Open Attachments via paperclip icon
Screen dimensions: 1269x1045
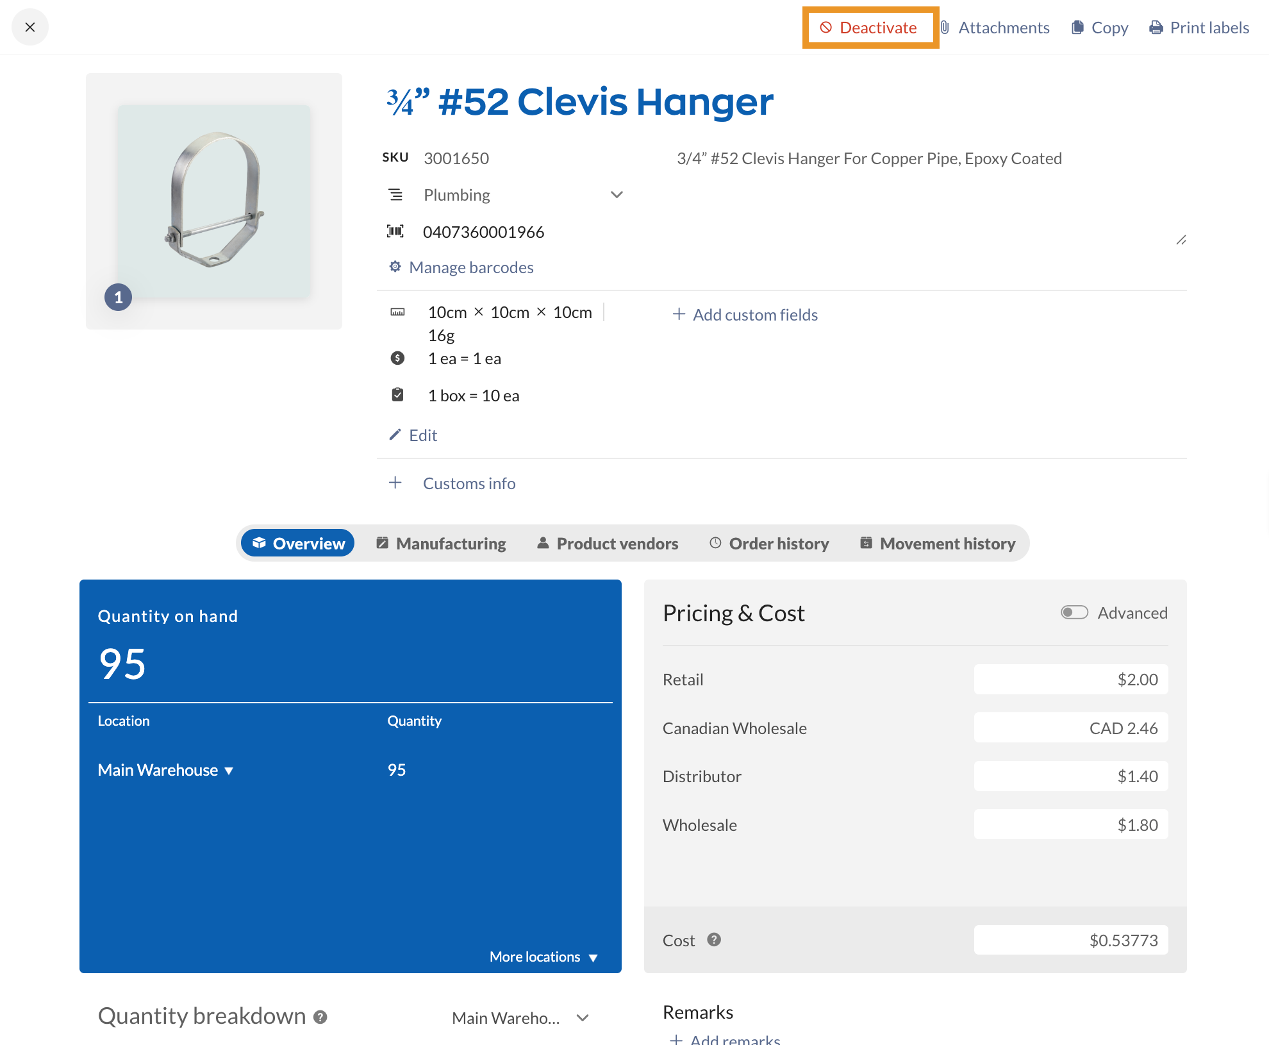pyautogui.click(x=945, y=28)
